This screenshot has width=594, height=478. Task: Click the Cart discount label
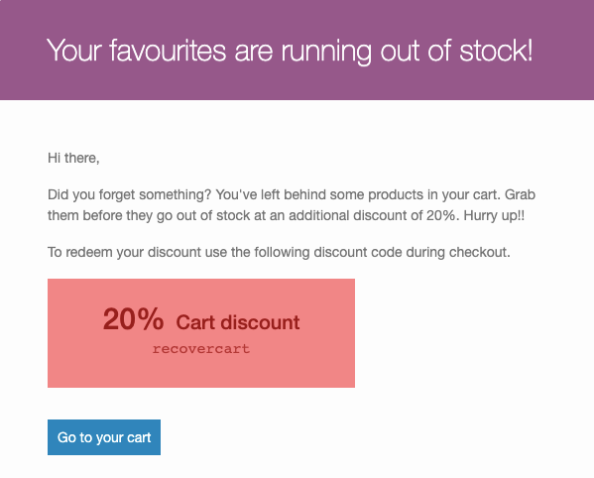pyautogui.click(x=238, y=322)
